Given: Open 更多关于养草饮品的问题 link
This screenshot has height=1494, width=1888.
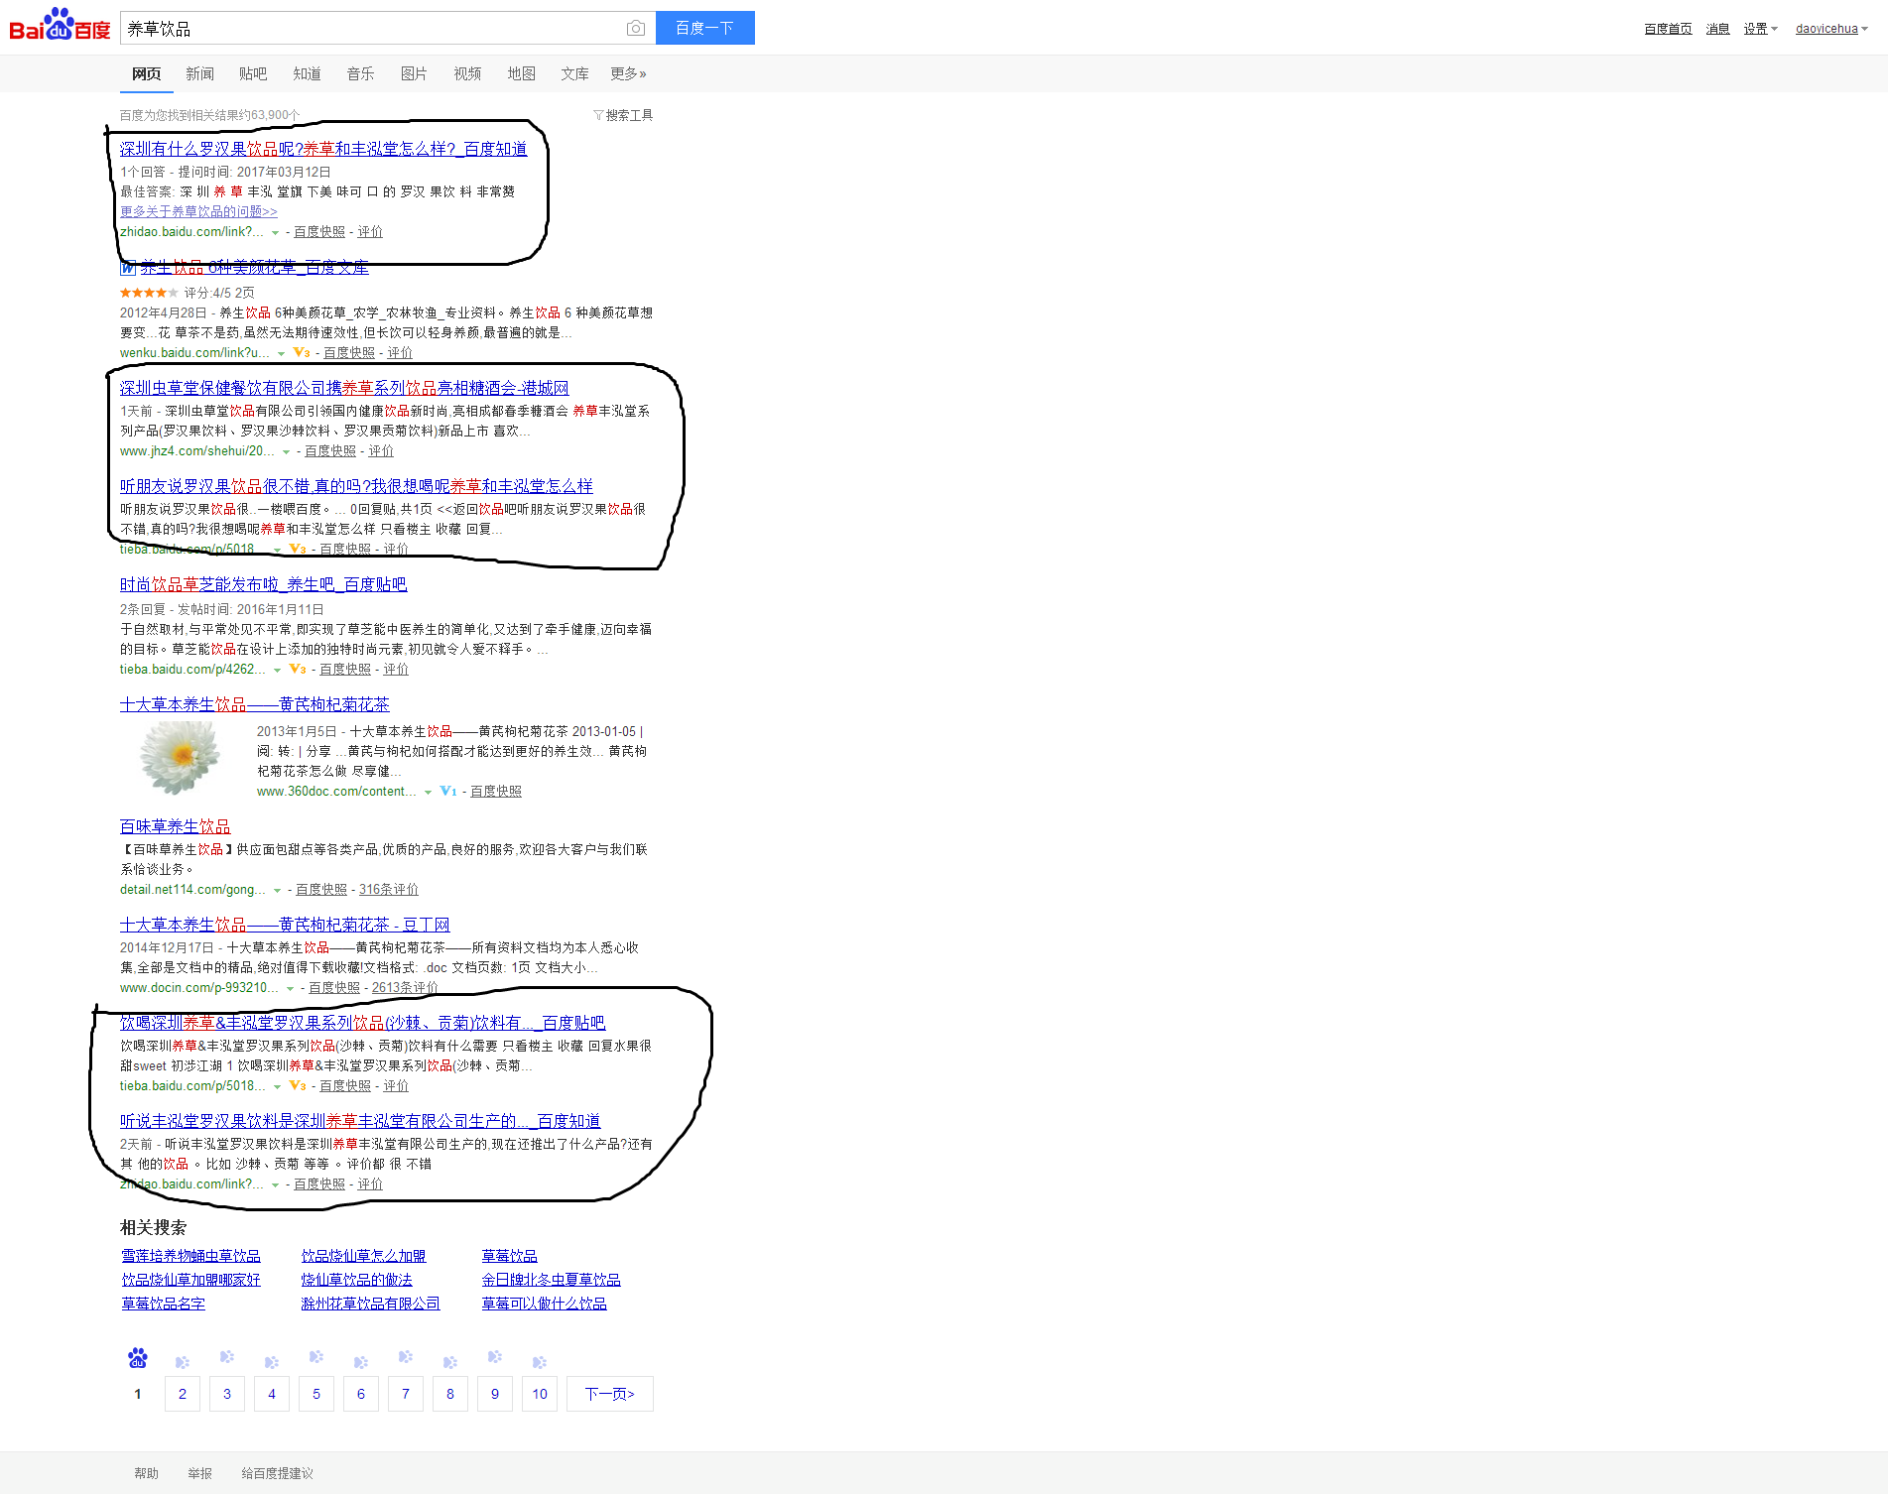Looking at the screenshot, I should click(x=198, y=211).
